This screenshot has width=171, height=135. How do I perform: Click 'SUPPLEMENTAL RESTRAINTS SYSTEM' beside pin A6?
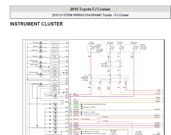[x=95, y=104]
